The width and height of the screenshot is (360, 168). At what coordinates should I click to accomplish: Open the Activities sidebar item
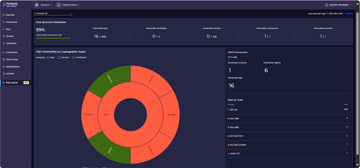(10, 74)
